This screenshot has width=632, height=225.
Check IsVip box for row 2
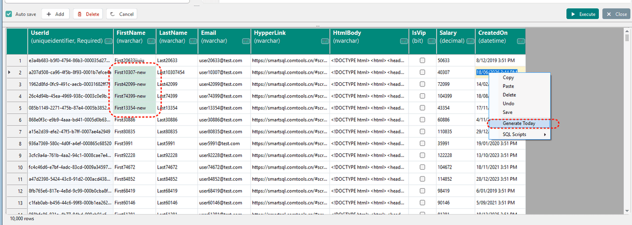[422, 72]
